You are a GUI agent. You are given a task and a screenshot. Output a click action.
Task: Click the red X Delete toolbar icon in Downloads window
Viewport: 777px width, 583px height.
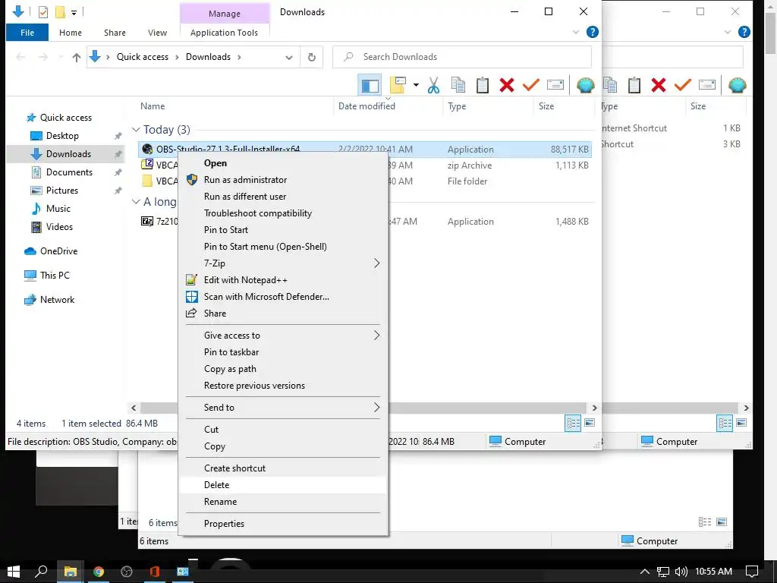[x=506, y=85]
